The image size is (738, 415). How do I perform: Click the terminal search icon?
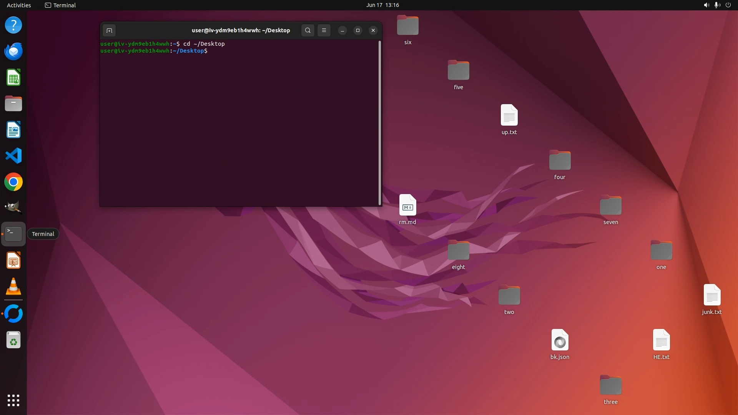[x=307, y=30]
